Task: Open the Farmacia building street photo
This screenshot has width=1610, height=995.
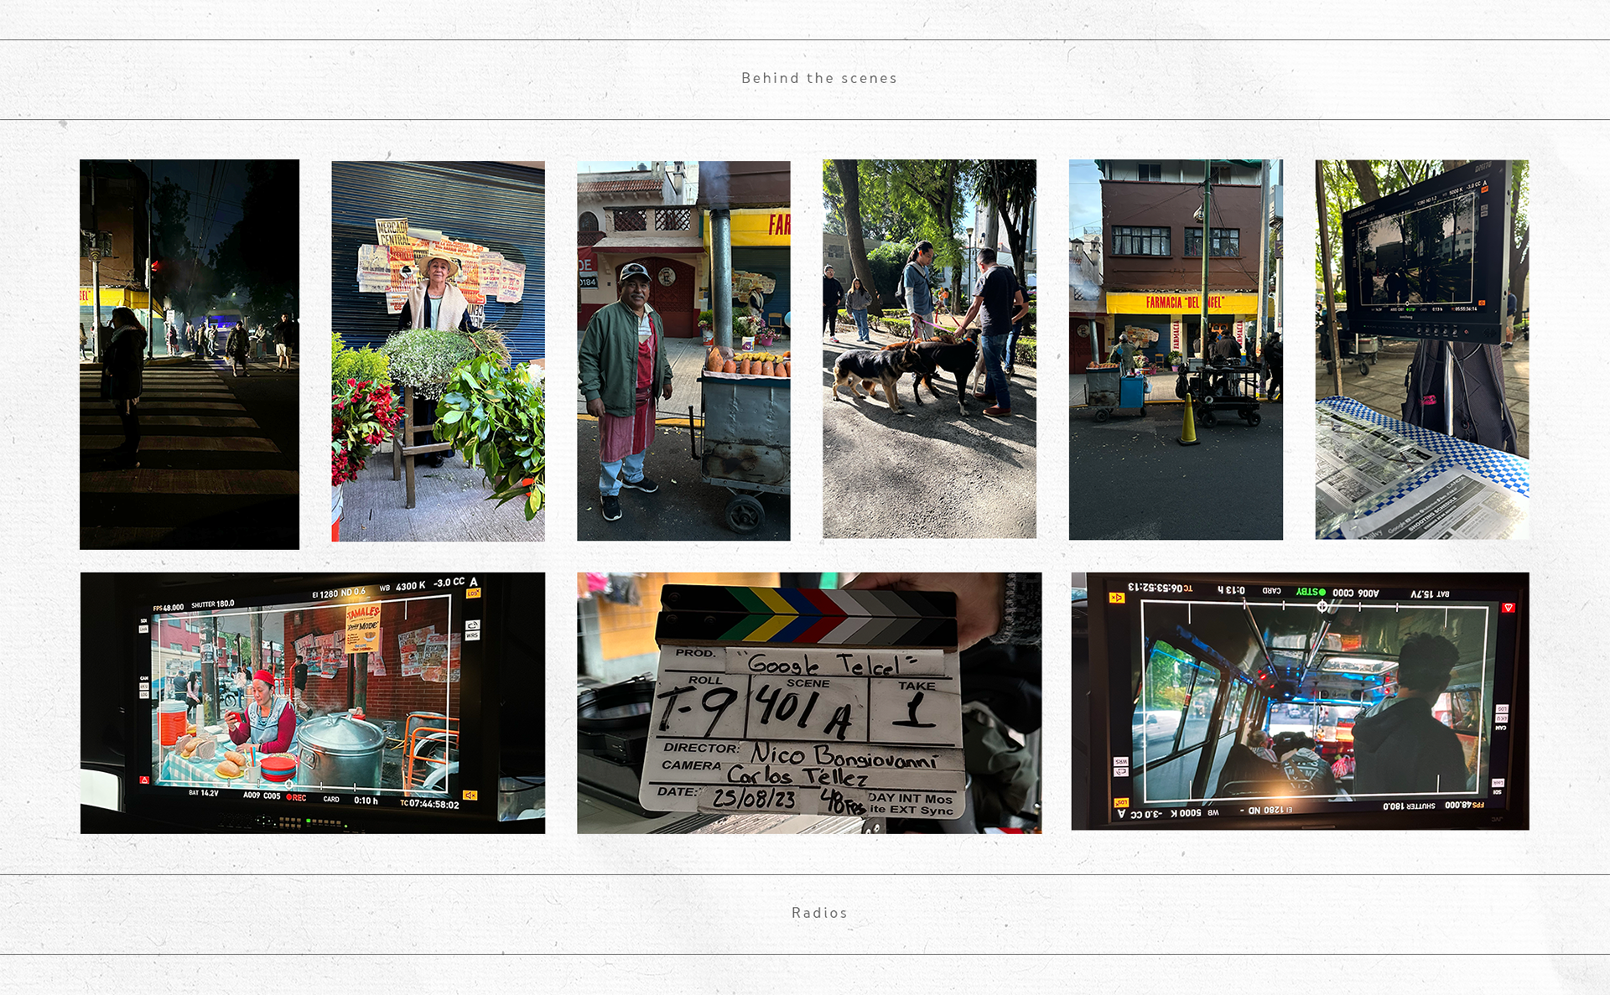Action: (1175, 350)
